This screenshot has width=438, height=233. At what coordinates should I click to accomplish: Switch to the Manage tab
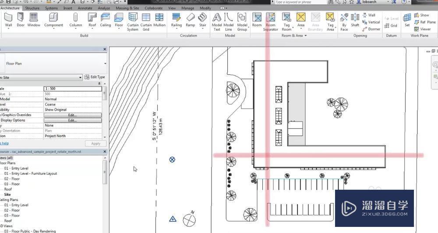pos(188,8)
